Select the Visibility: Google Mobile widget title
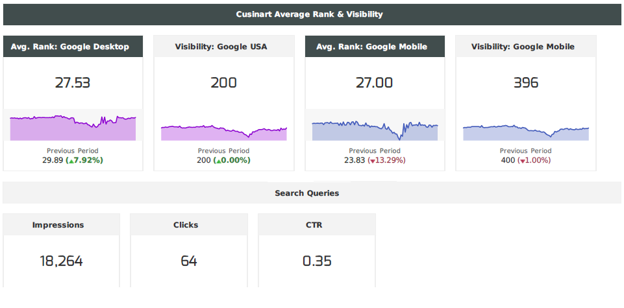The height and width of the screenshot is (308, 624). (x=523, y=47)
